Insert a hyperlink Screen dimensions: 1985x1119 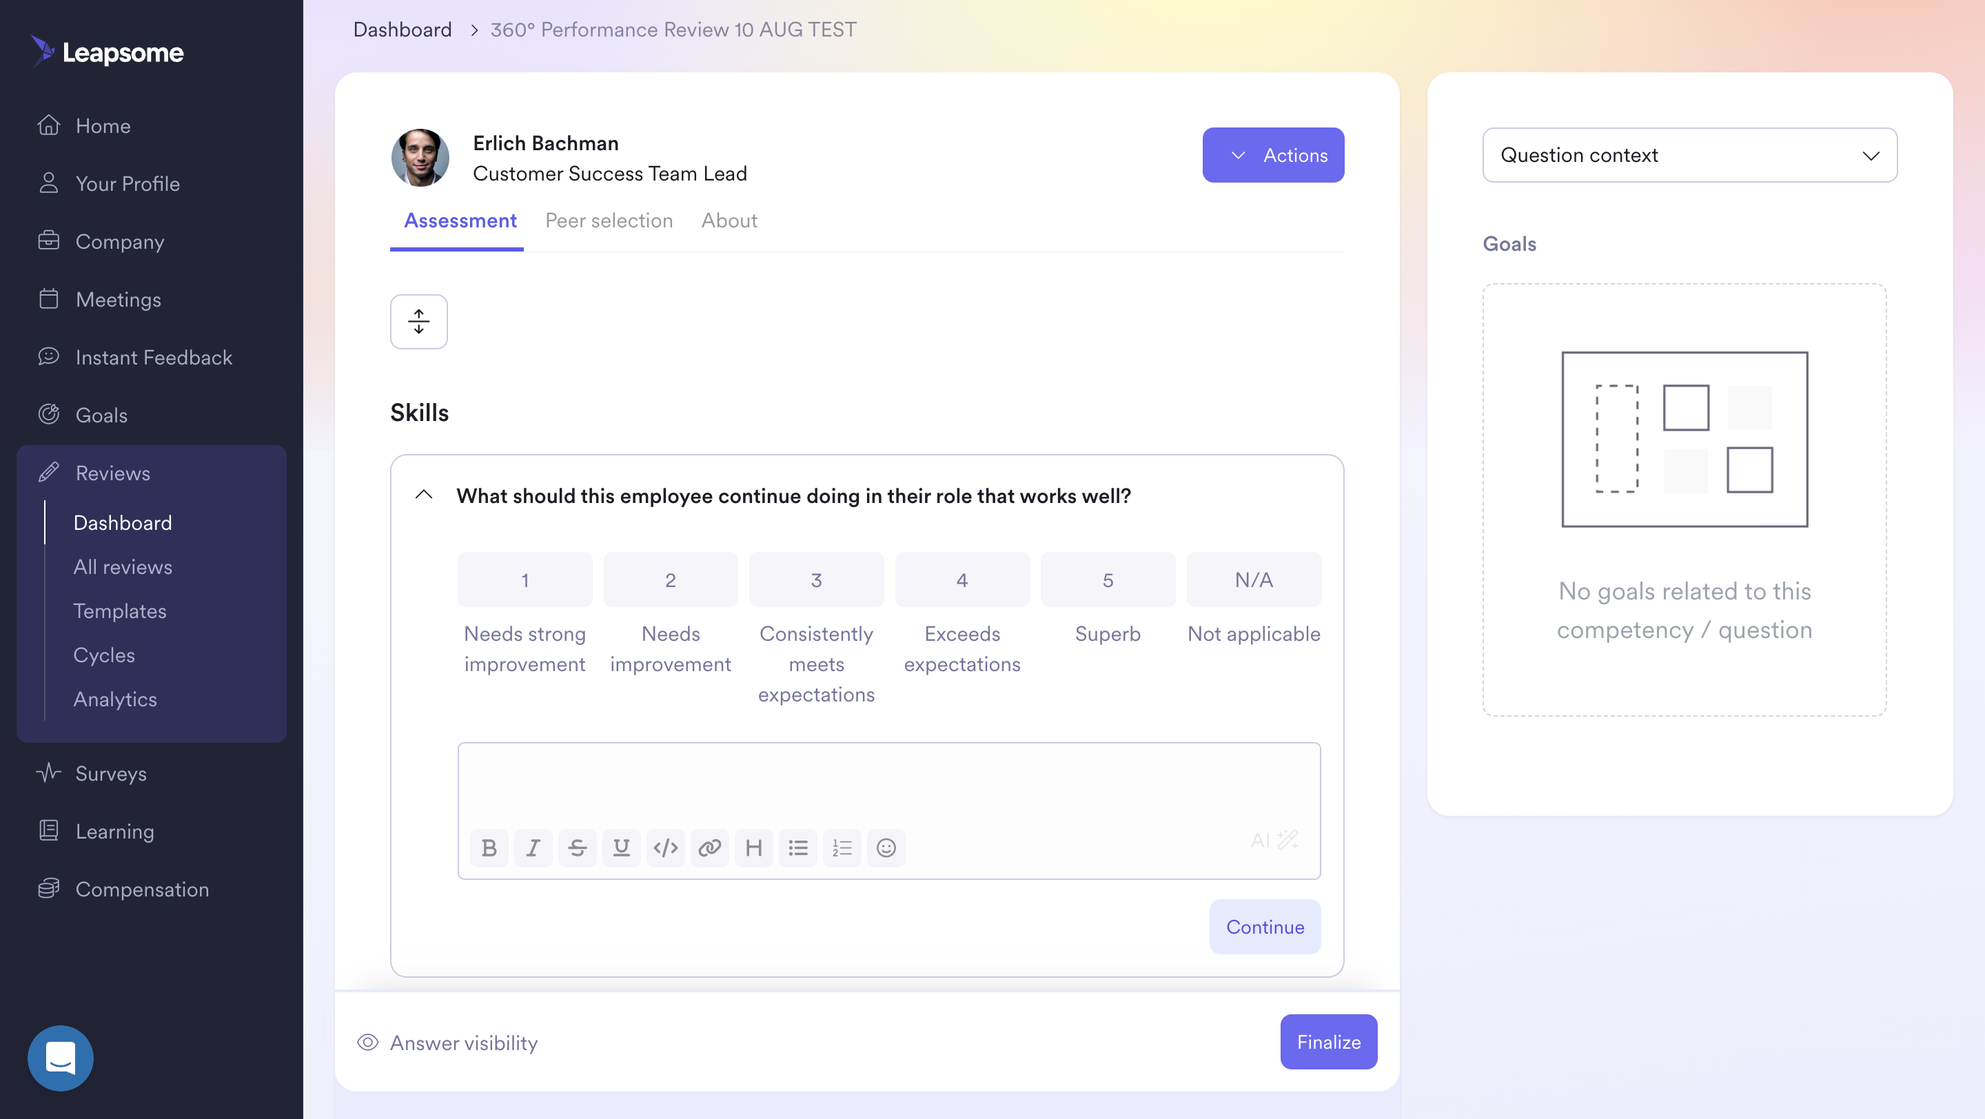click(709, 847)
